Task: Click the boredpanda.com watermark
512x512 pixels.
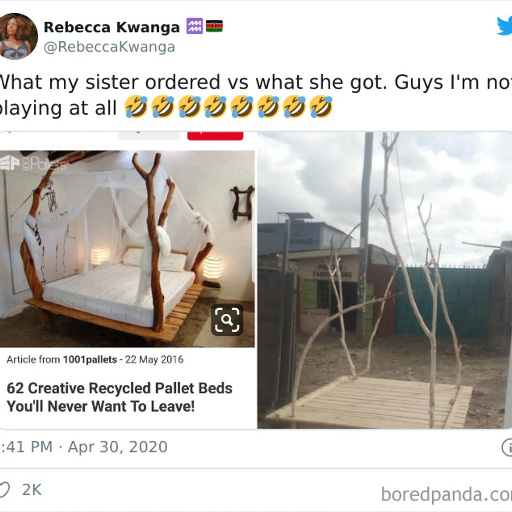Action: click(x=446, y=494)
